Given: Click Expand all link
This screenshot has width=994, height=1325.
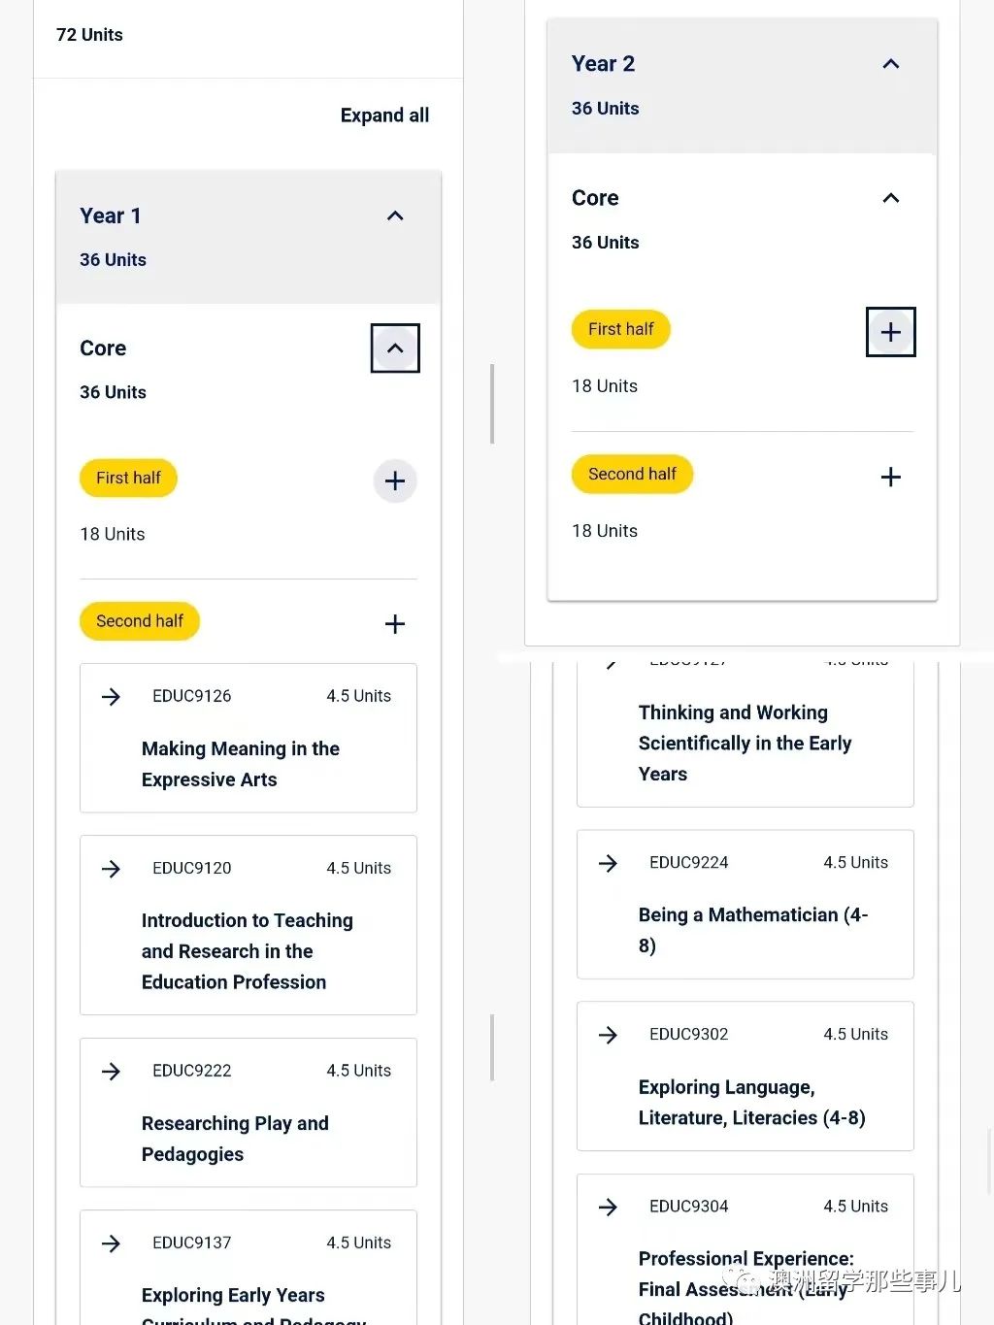Looking at the screenshot, I should click(x=384, y=116).
